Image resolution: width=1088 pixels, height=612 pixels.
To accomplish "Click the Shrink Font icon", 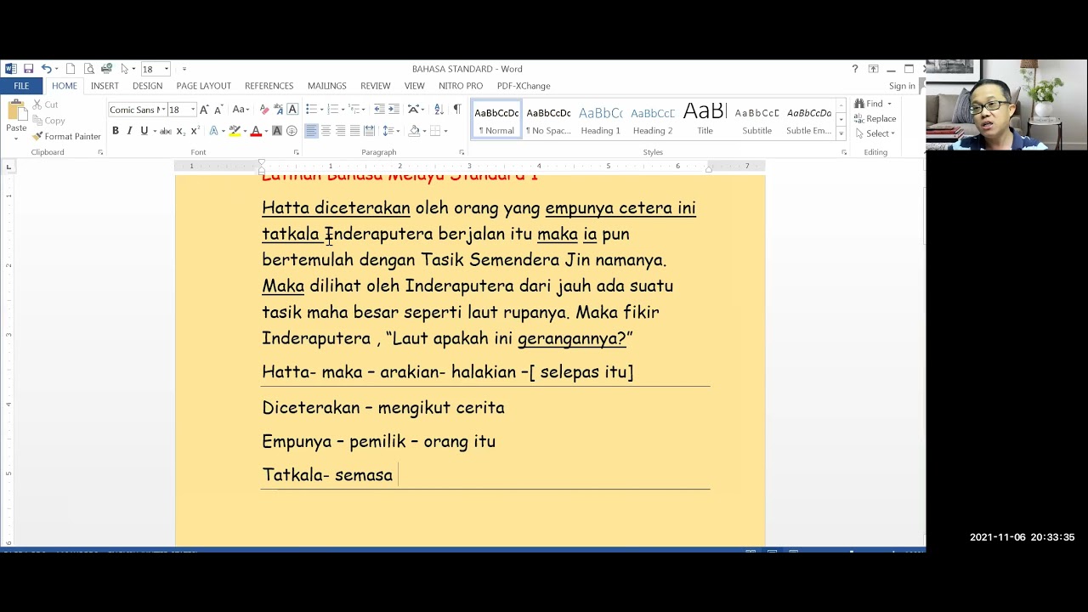I will pos(218,110).
